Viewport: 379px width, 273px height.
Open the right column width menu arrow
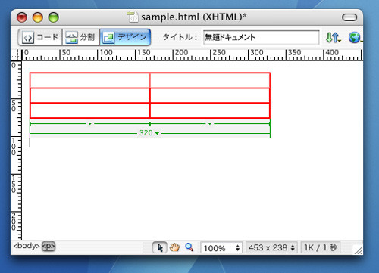pyautogui.click(x=210, y=123)
